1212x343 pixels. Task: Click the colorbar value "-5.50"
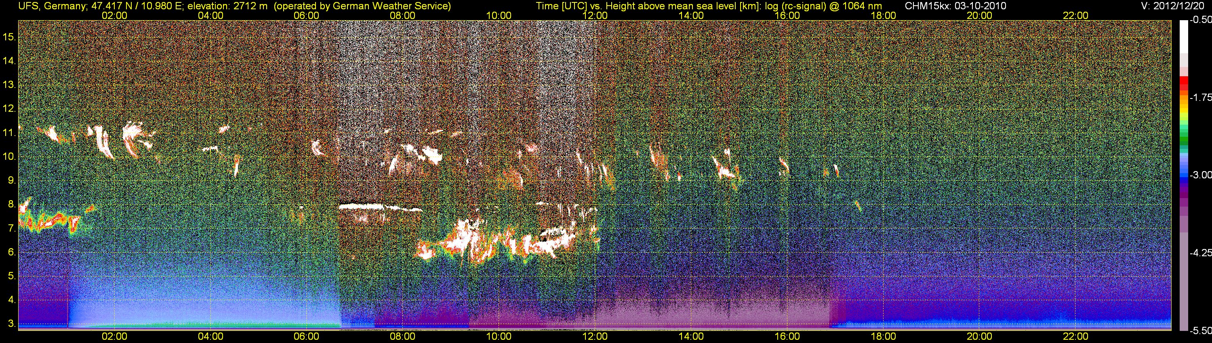coord(1200,331)
